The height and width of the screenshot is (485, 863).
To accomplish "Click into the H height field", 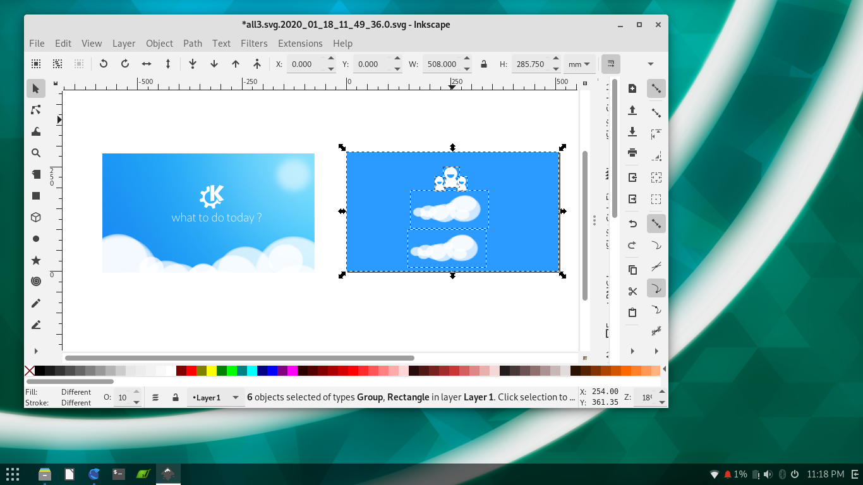I will click(x=531, y=64).
